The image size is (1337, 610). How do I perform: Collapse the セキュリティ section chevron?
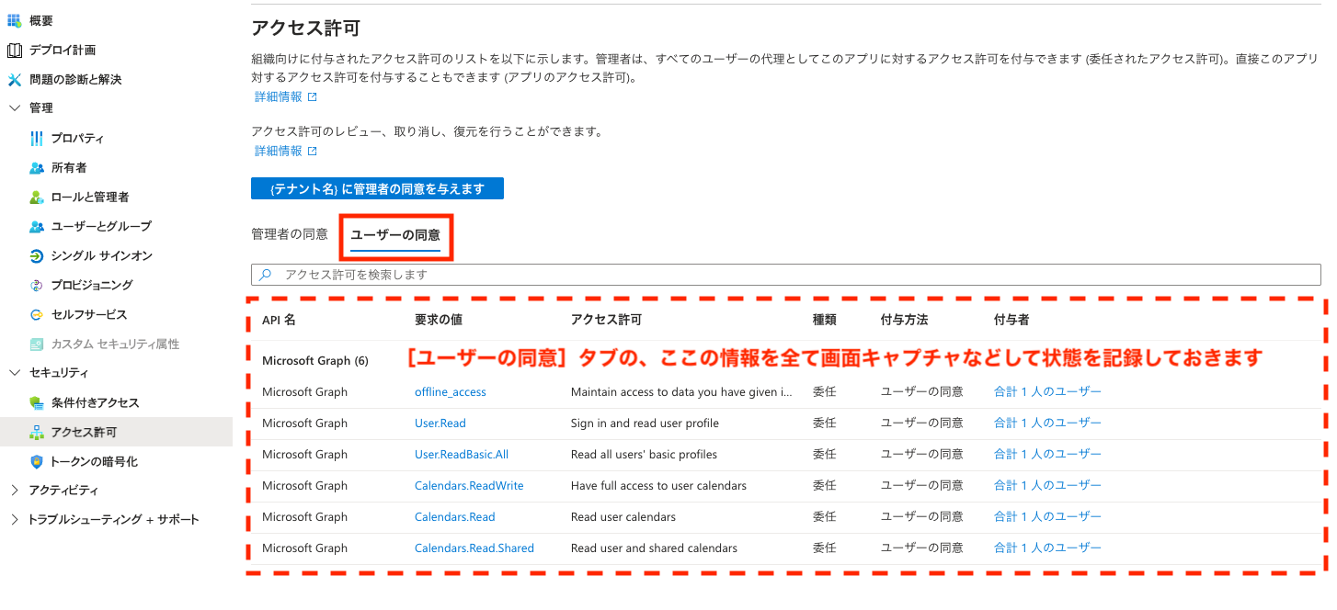(x=14, y=373)
